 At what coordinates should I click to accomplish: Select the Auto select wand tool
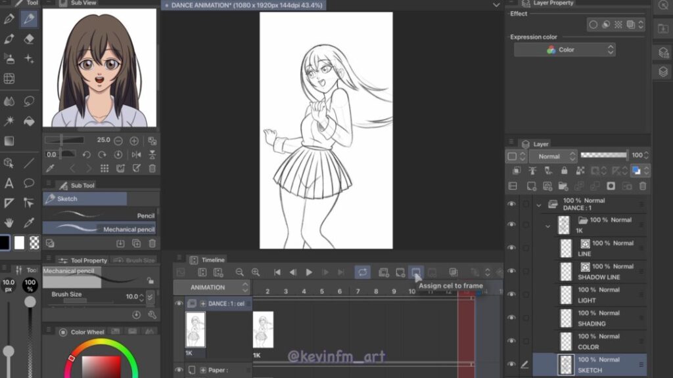tap(9, 121)
